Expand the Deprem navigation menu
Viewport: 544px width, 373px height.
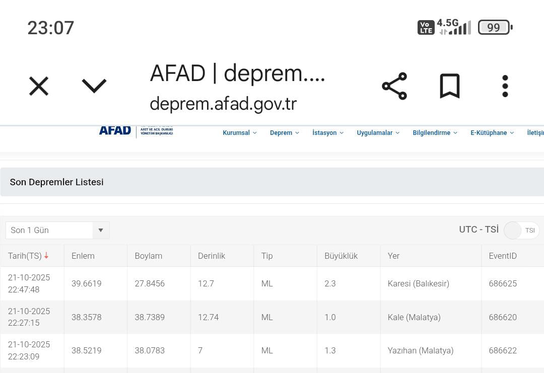coord(284,133)
